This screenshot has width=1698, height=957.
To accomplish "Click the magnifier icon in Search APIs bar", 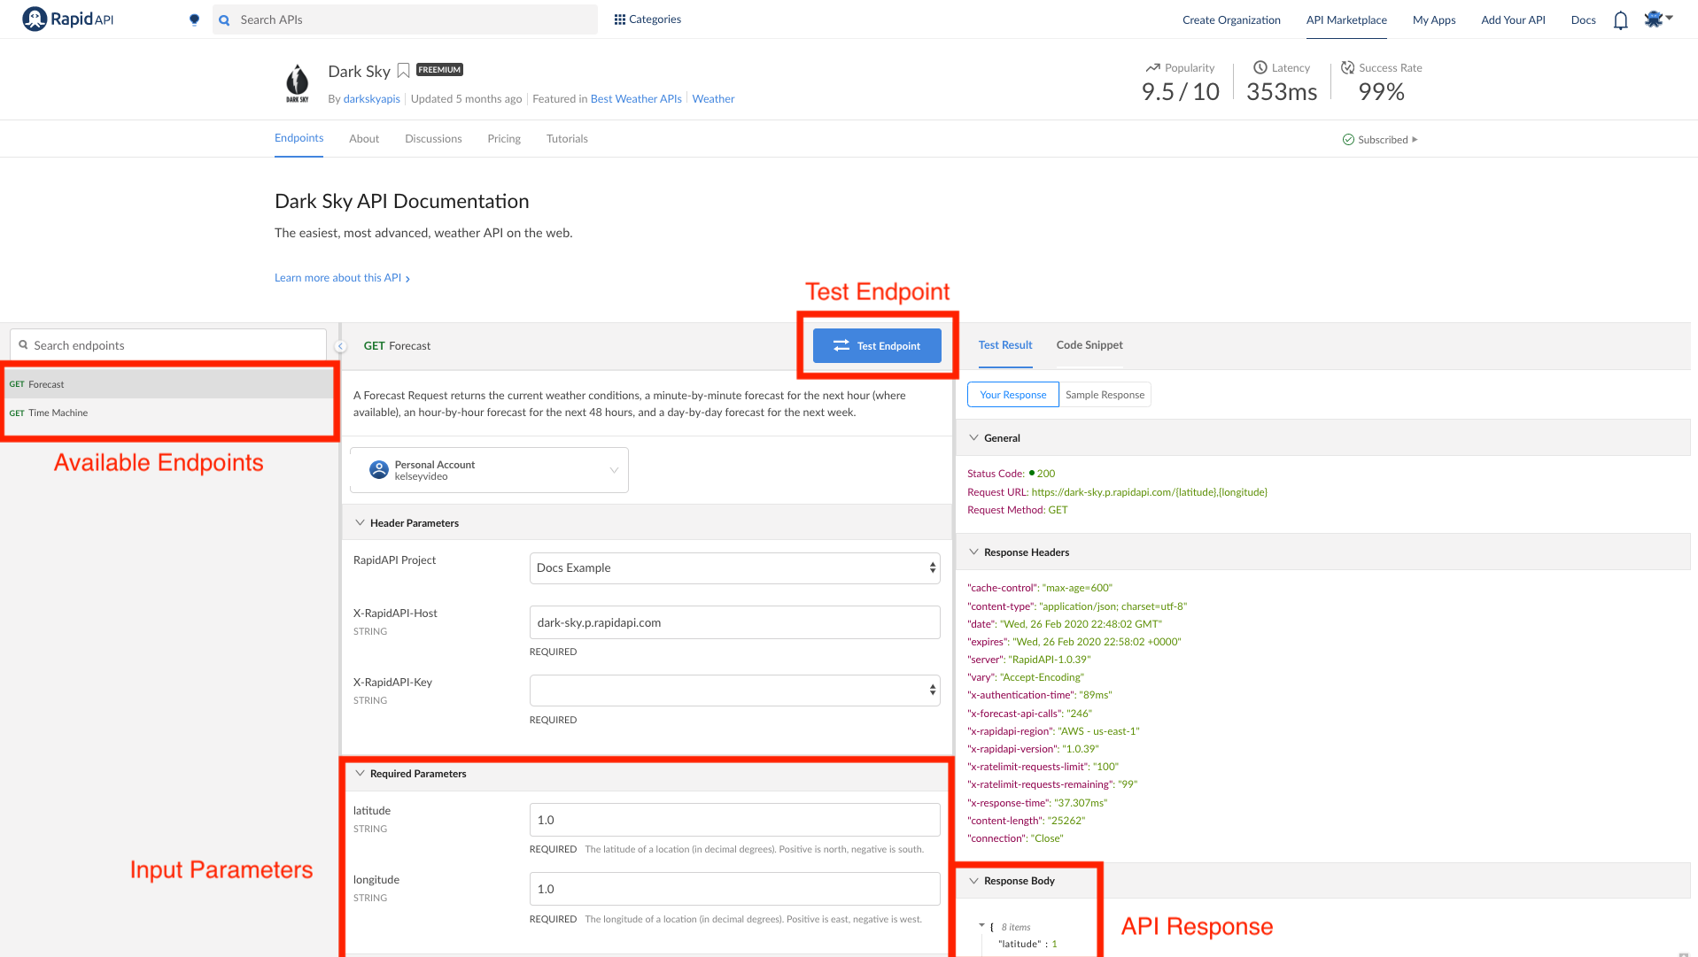I will pyautogui.click(x=225, y=19).
